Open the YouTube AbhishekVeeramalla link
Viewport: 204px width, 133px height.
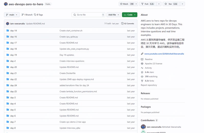[164, 54]
